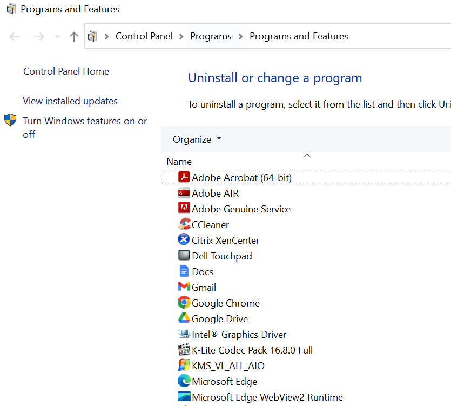Image resolution: width=451 pixels, height=406 pixels.
Task: Open Turn Windows features on or off
Action: tap(85, 128)
